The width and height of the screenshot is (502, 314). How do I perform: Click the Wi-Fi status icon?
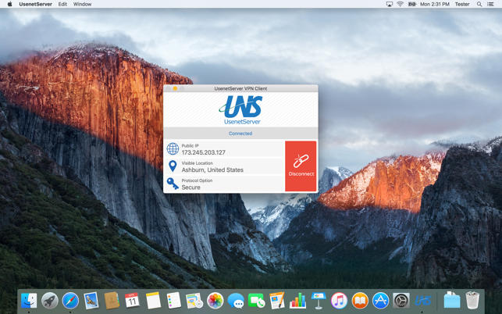400,5
